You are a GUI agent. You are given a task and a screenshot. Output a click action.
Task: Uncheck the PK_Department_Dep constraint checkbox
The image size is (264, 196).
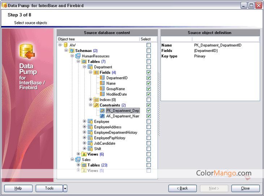pyautogui.click(x=149, y=110)
